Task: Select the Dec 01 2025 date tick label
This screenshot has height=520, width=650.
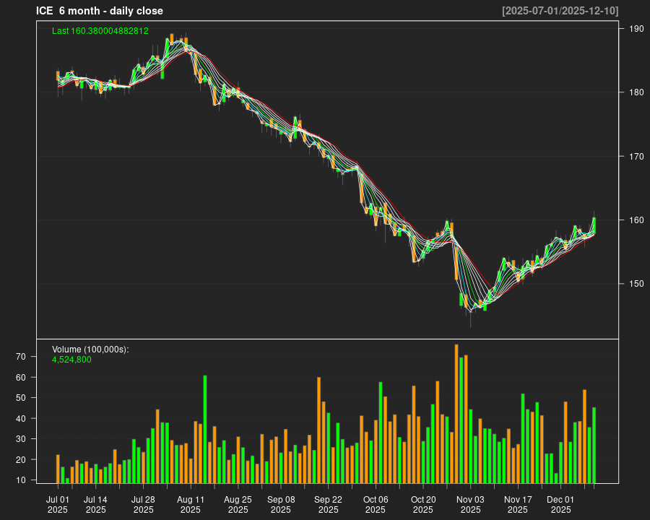Action: [x=560, y=504]
